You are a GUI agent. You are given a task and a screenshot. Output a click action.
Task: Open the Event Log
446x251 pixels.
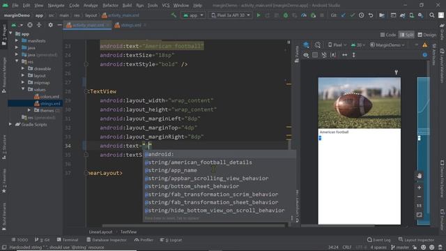pos(379,240)
